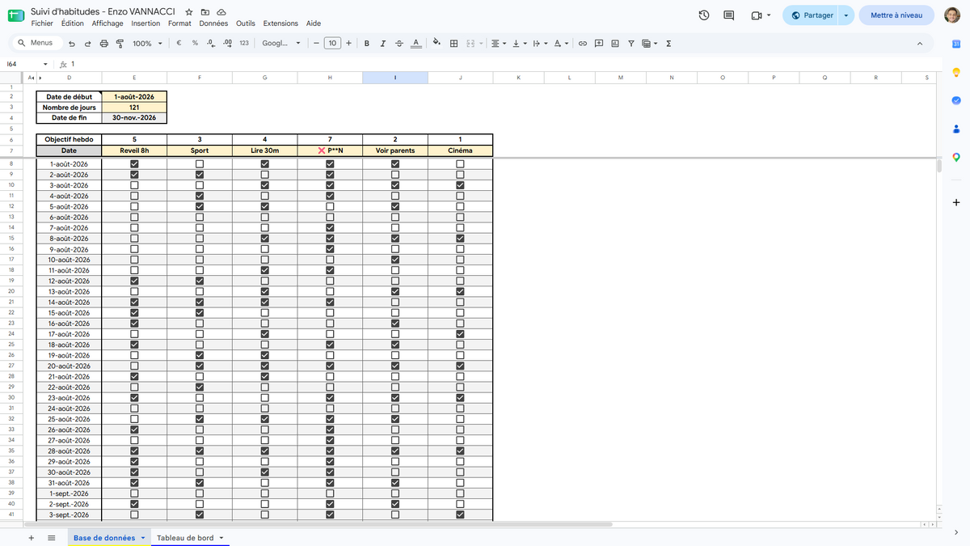Viewport: 970px width, 546px height.
Task: Switch to the Tableau de bord sheet
Action: coord(185,538)
